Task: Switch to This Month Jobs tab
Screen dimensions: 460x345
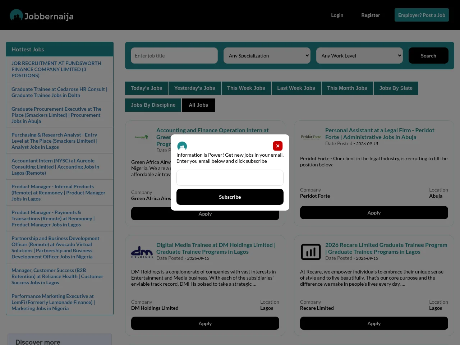Action: tap(347, 88)
